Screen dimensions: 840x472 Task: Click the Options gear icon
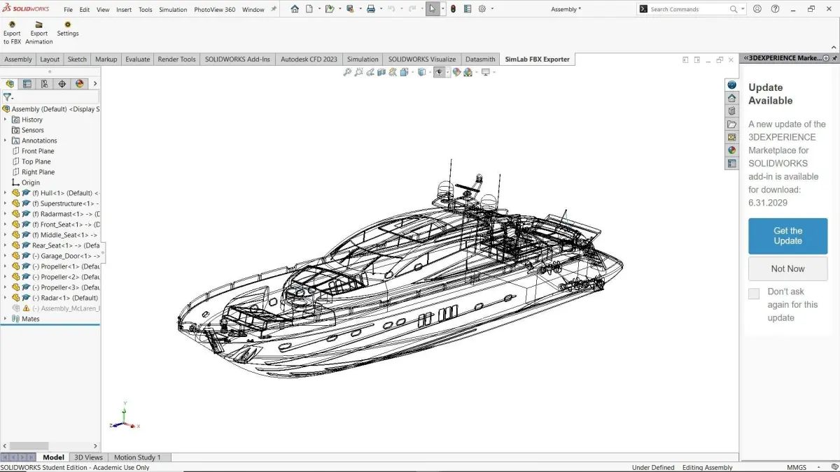tap(482, 9)
